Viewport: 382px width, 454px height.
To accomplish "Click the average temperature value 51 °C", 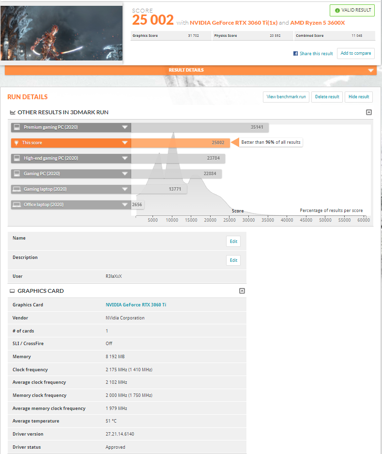I will coord(111,421).
